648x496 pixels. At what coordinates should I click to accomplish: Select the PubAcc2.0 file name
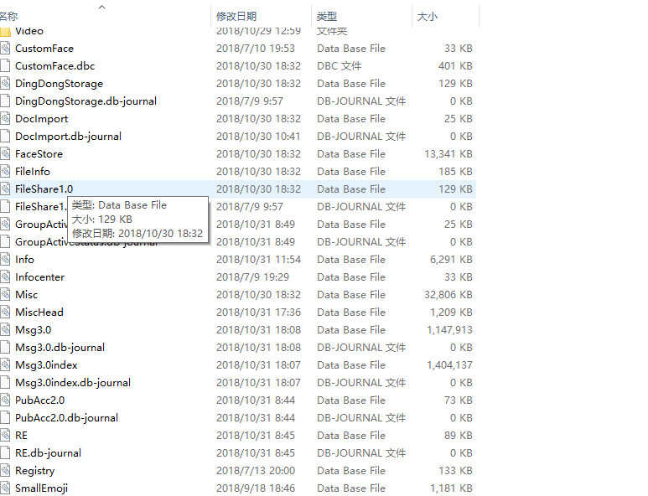coord(39,400)
